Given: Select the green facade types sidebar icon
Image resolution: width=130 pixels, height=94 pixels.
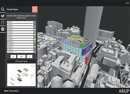Looking at the screenshot, I should point(3,16).
